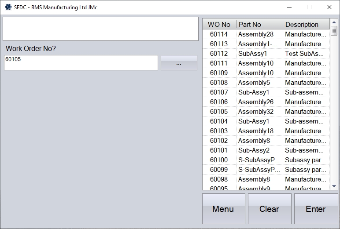Image resolution: width=340 pixels, height=229 pixels.
Task: Close the SFDC window
Action: pos(329,7)
